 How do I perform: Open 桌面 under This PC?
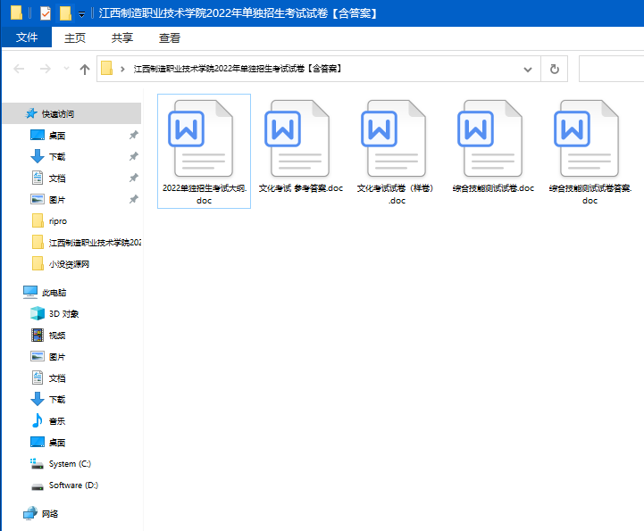click(x=57, y=443)
